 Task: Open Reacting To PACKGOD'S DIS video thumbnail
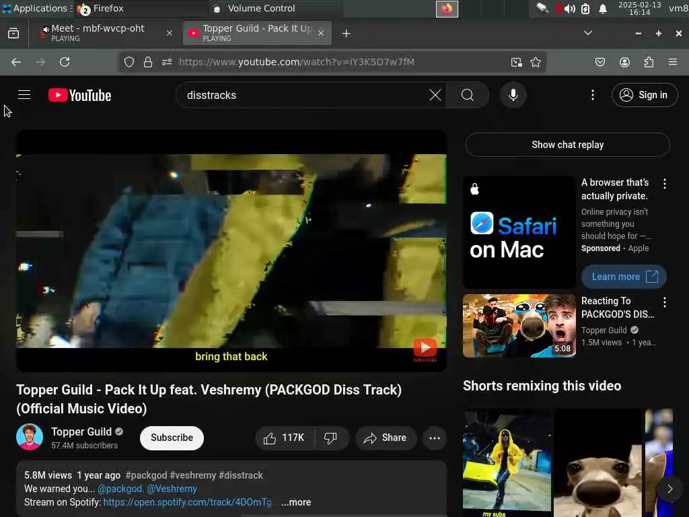click(519, 326)
